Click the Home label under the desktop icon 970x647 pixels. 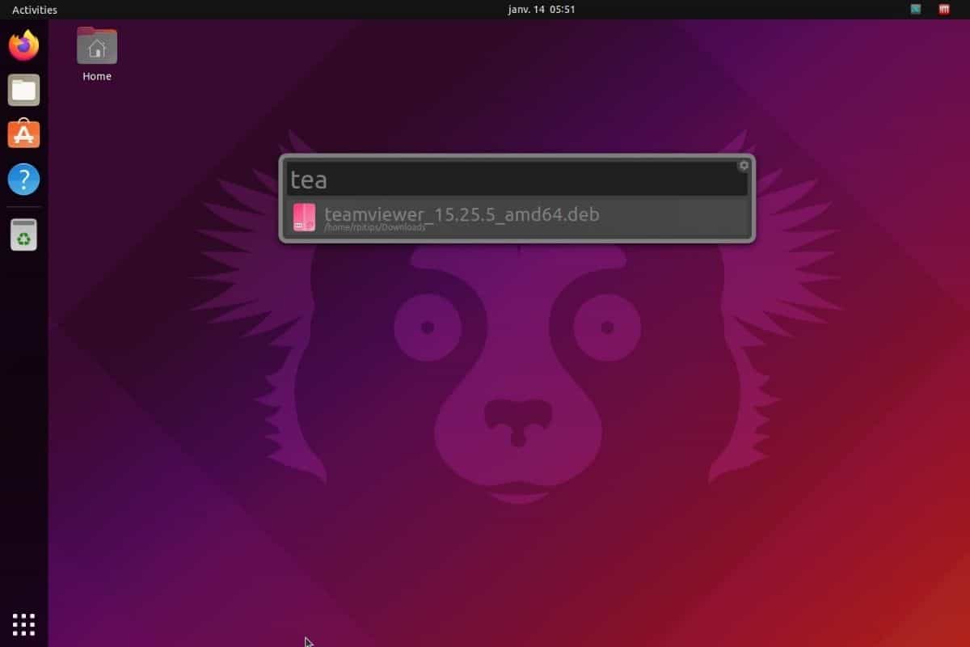pos(96,76)
